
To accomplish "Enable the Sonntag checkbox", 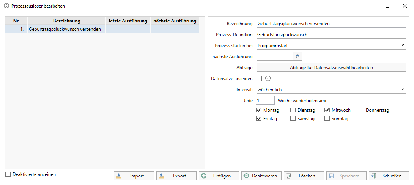I will click(x=327, y=119).
